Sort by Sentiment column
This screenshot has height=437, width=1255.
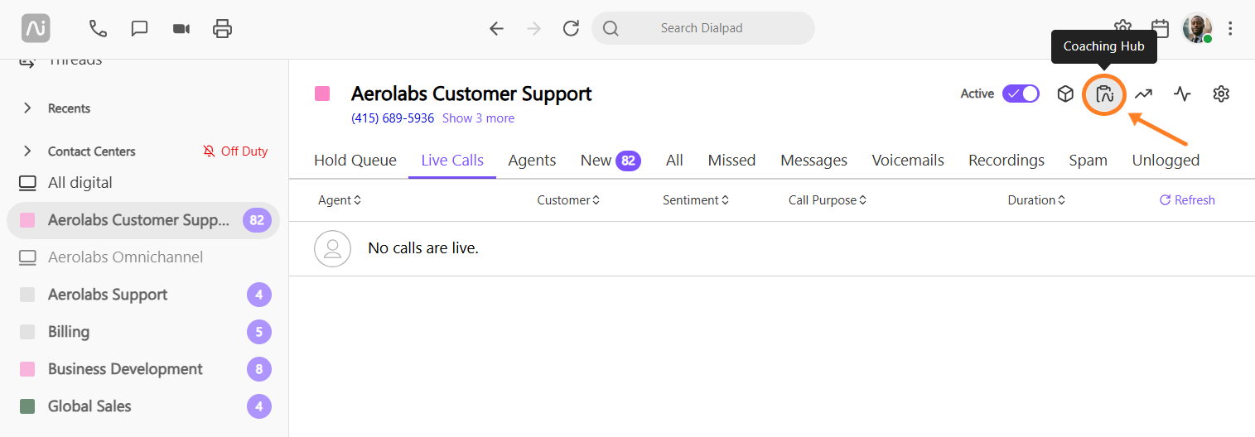click(x=696, y=200)
